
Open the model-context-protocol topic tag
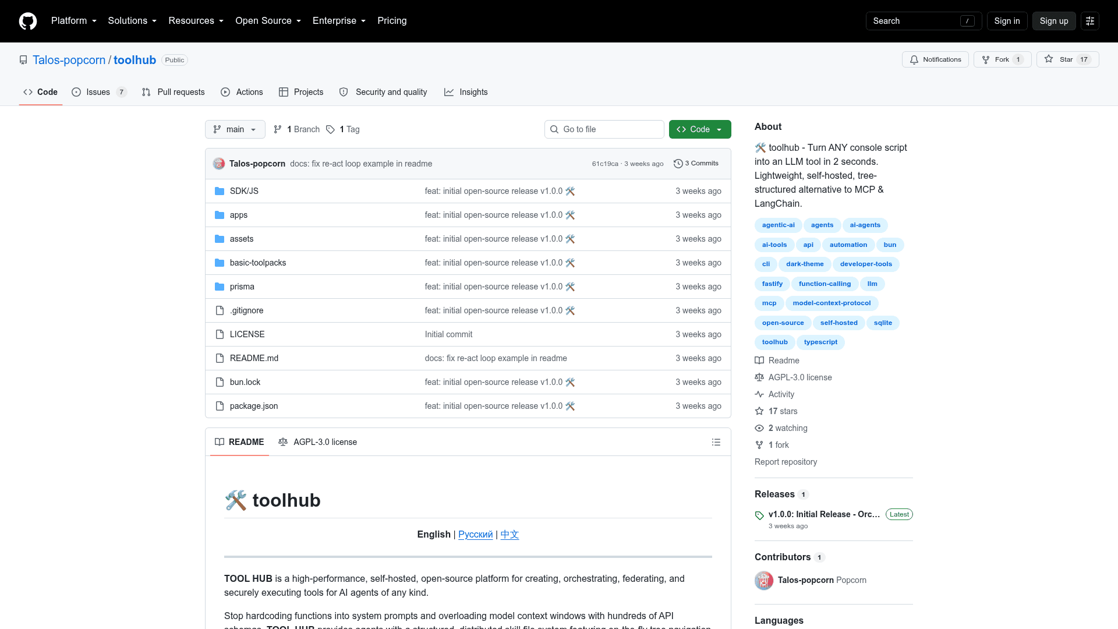click(832, 303)
